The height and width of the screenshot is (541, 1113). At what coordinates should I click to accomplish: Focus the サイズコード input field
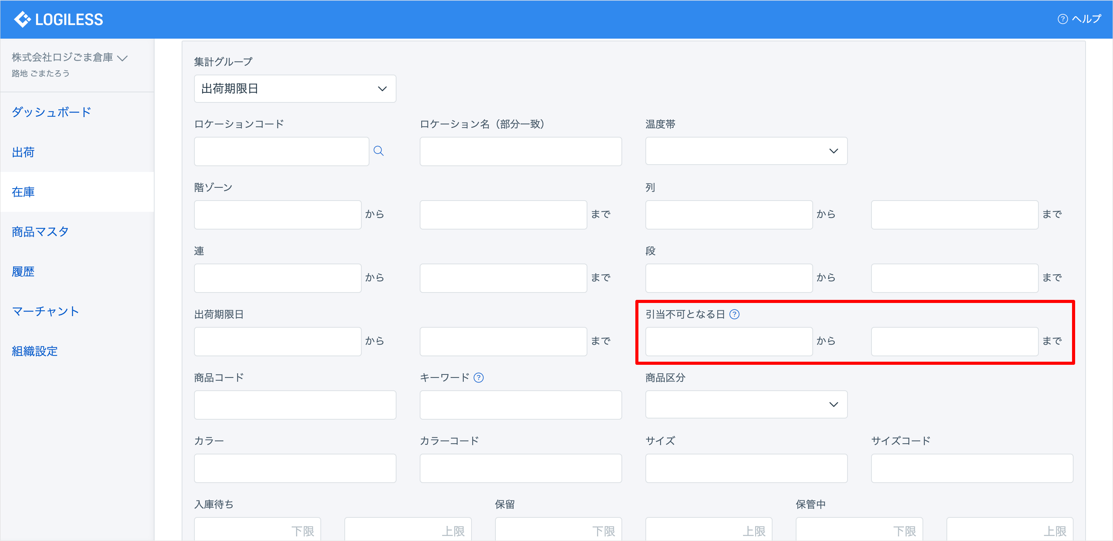tap(972, 468)
